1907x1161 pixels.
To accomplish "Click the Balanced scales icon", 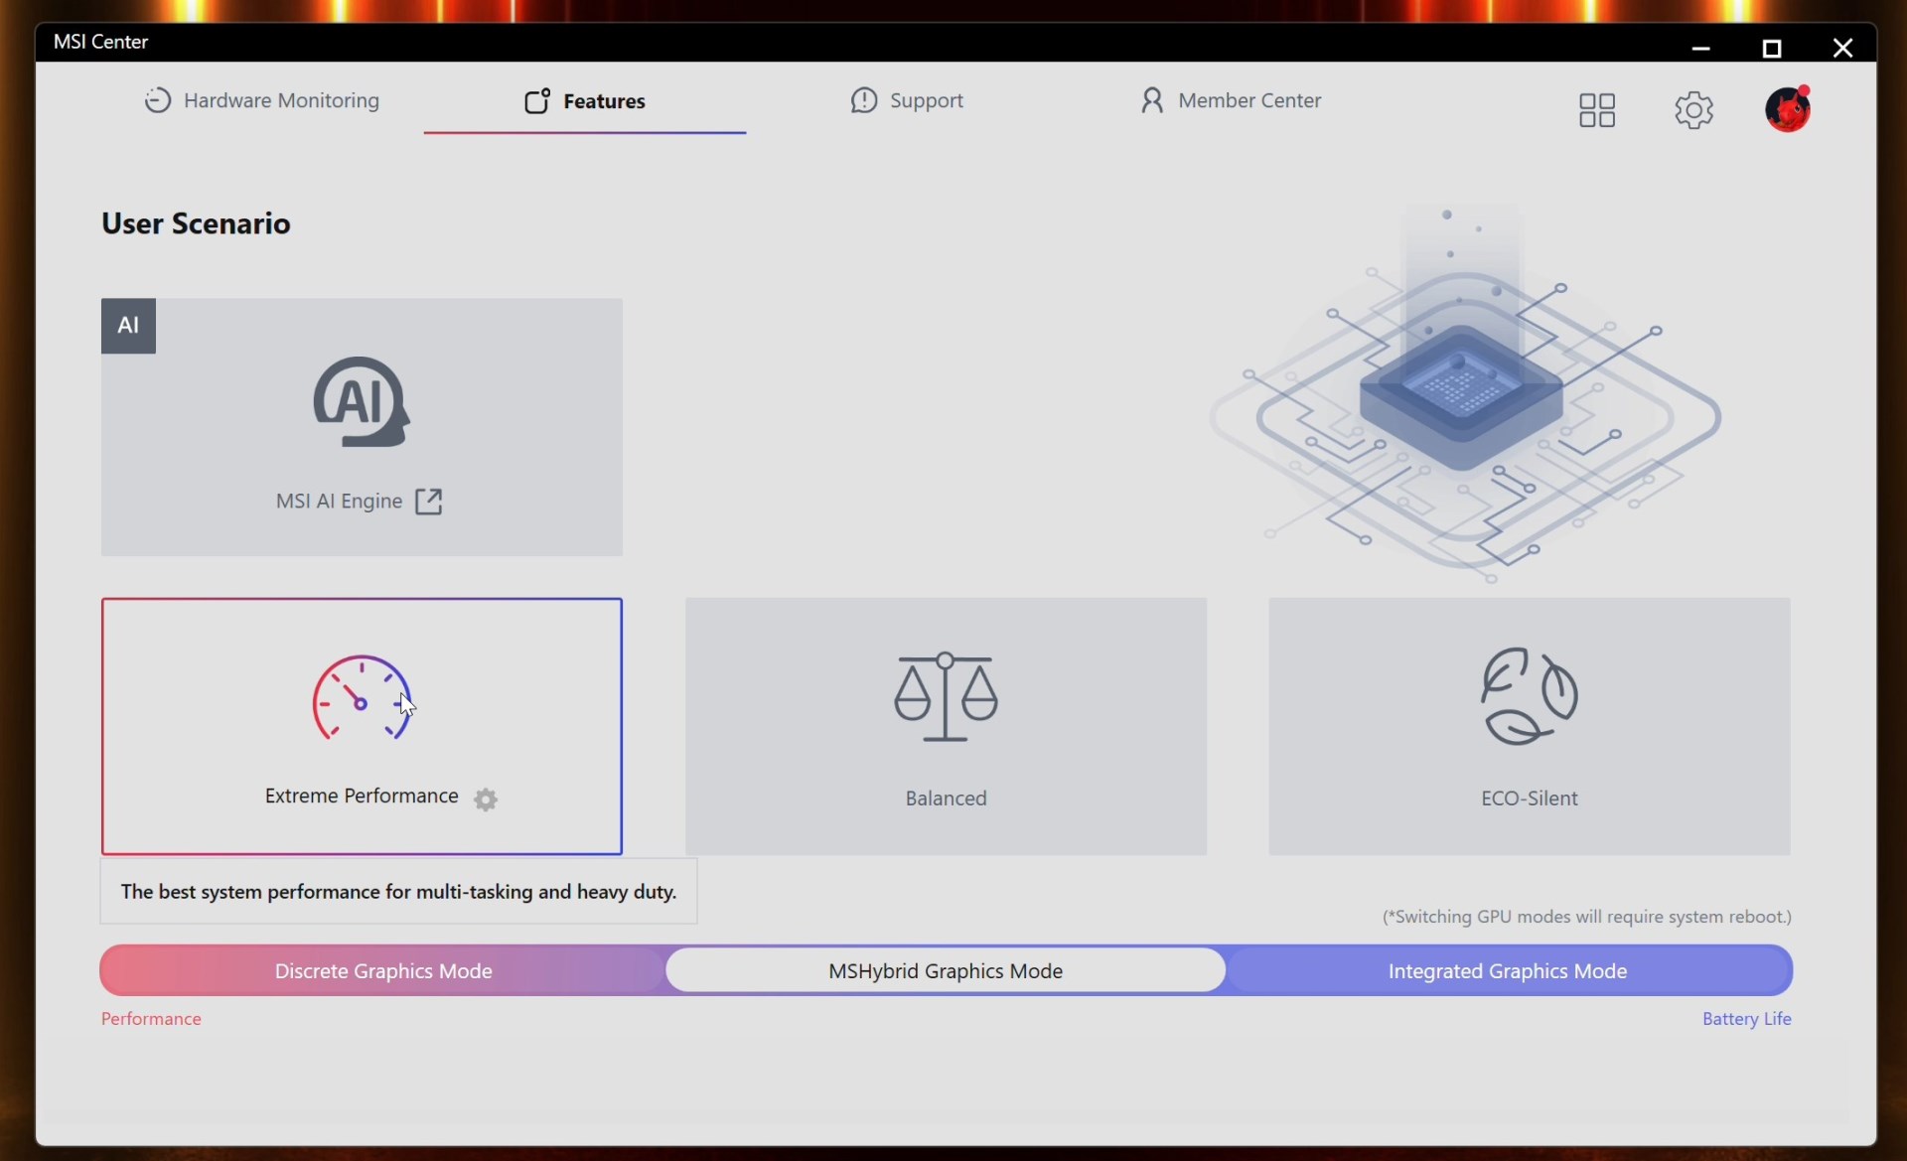I will point(946,696).
